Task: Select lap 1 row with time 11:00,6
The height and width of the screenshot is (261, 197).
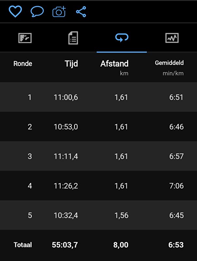Action: tap(99, 97)
